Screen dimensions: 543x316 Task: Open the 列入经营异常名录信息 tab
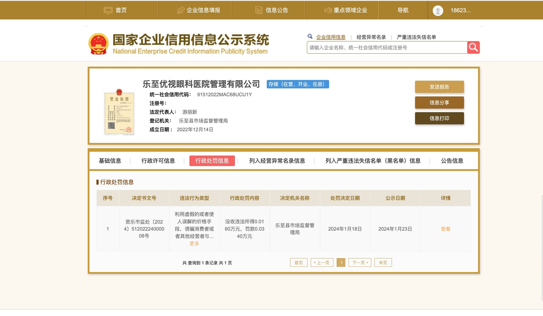click(x=277, y=161)
